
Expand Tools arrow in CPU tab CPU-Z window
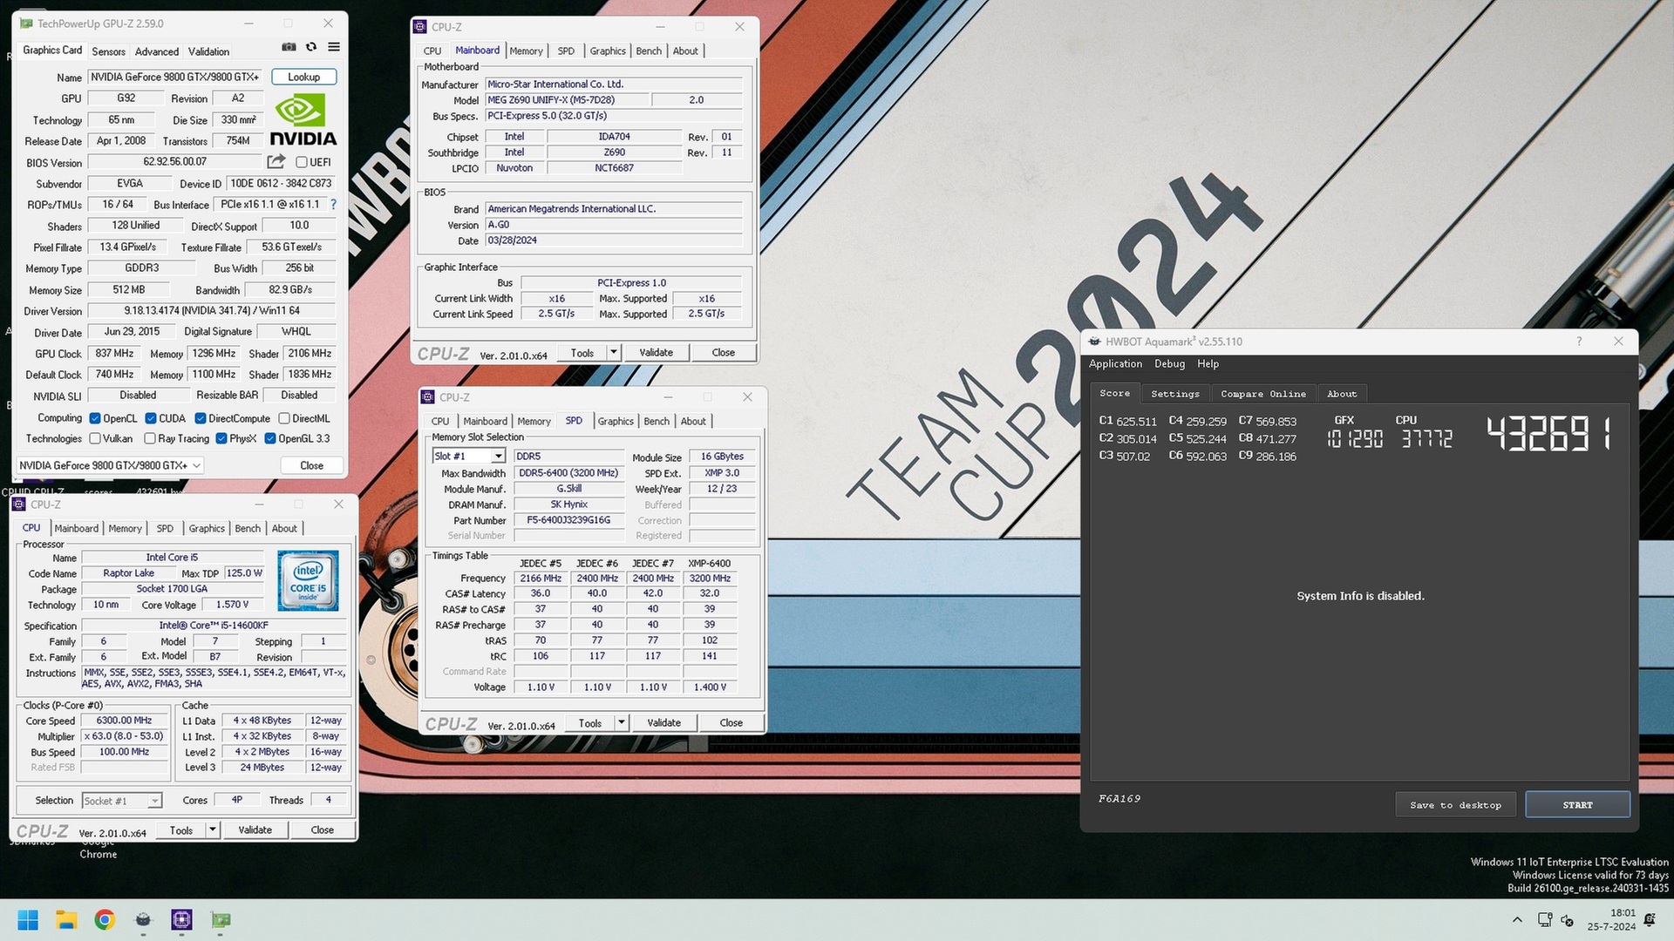click(213, 830)
